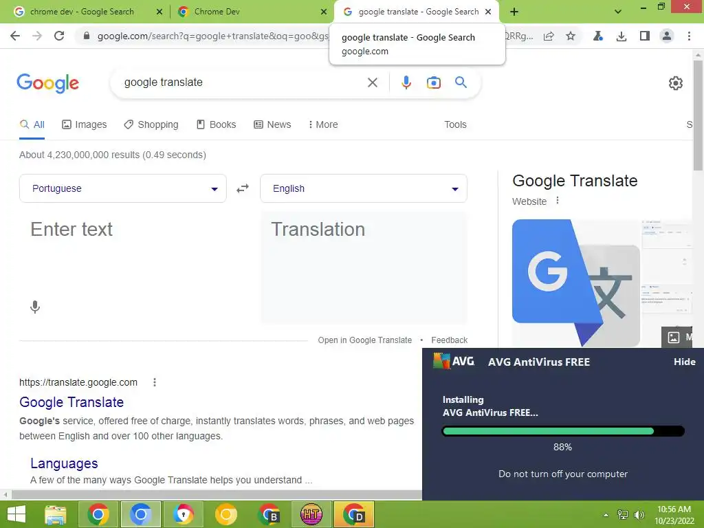Open the Languages sitelink

(x=64, y=463)
